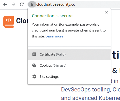Click the browser back arrow
This screenshot has height=101, width=120.
pyautogui.click(x=5, y=4)
